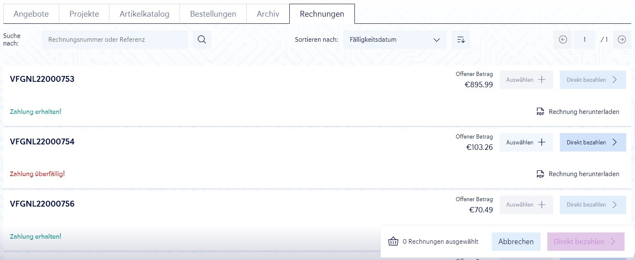
Task: Click PDF icon for invoice VFGNL22000754
Action: (540, 174)
